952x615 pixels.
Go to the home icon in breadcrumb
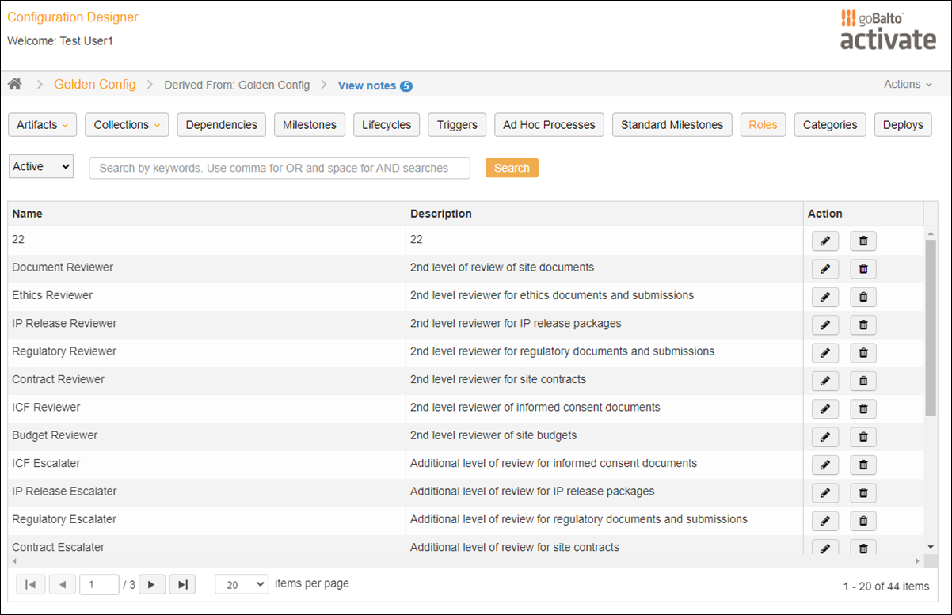tap(14, 84)
